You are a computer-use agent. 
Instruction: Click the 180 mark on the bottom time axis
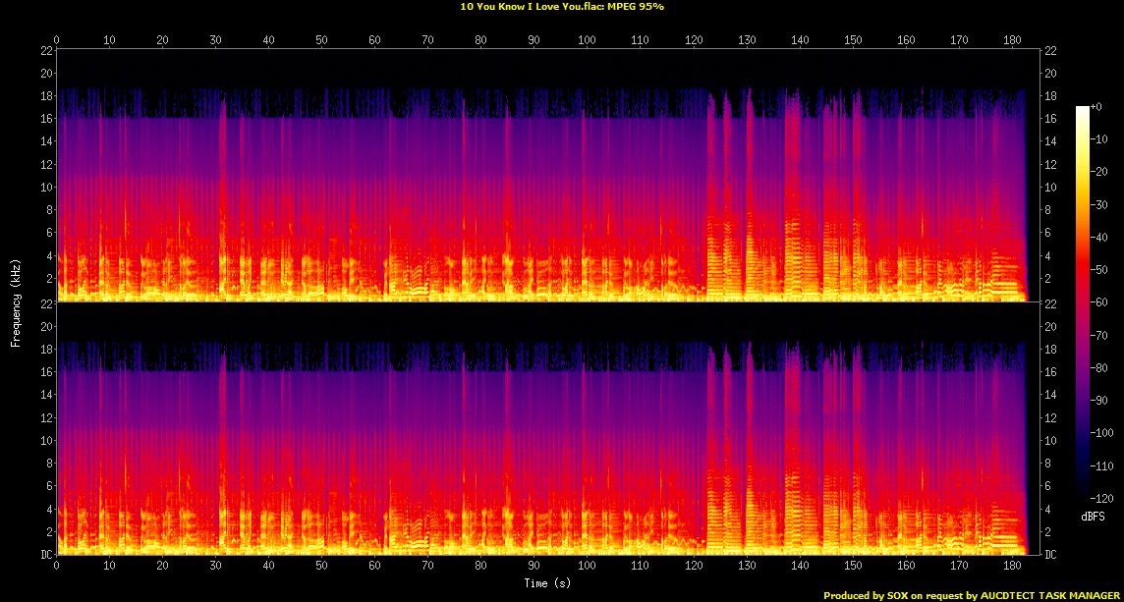pyautogui.click(x=1010, y=567)
